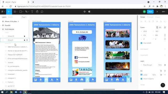Screen dimensions: 168x94
Task: Click the Create component icon
Action: click(x=85, y=11)
